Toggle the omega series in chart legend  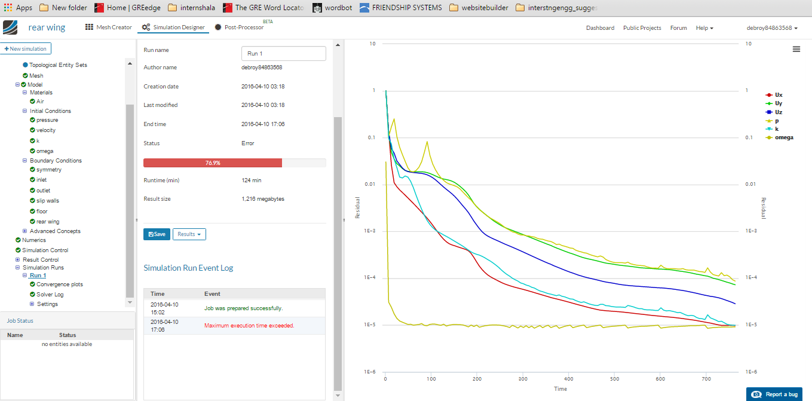click(783, 138)
